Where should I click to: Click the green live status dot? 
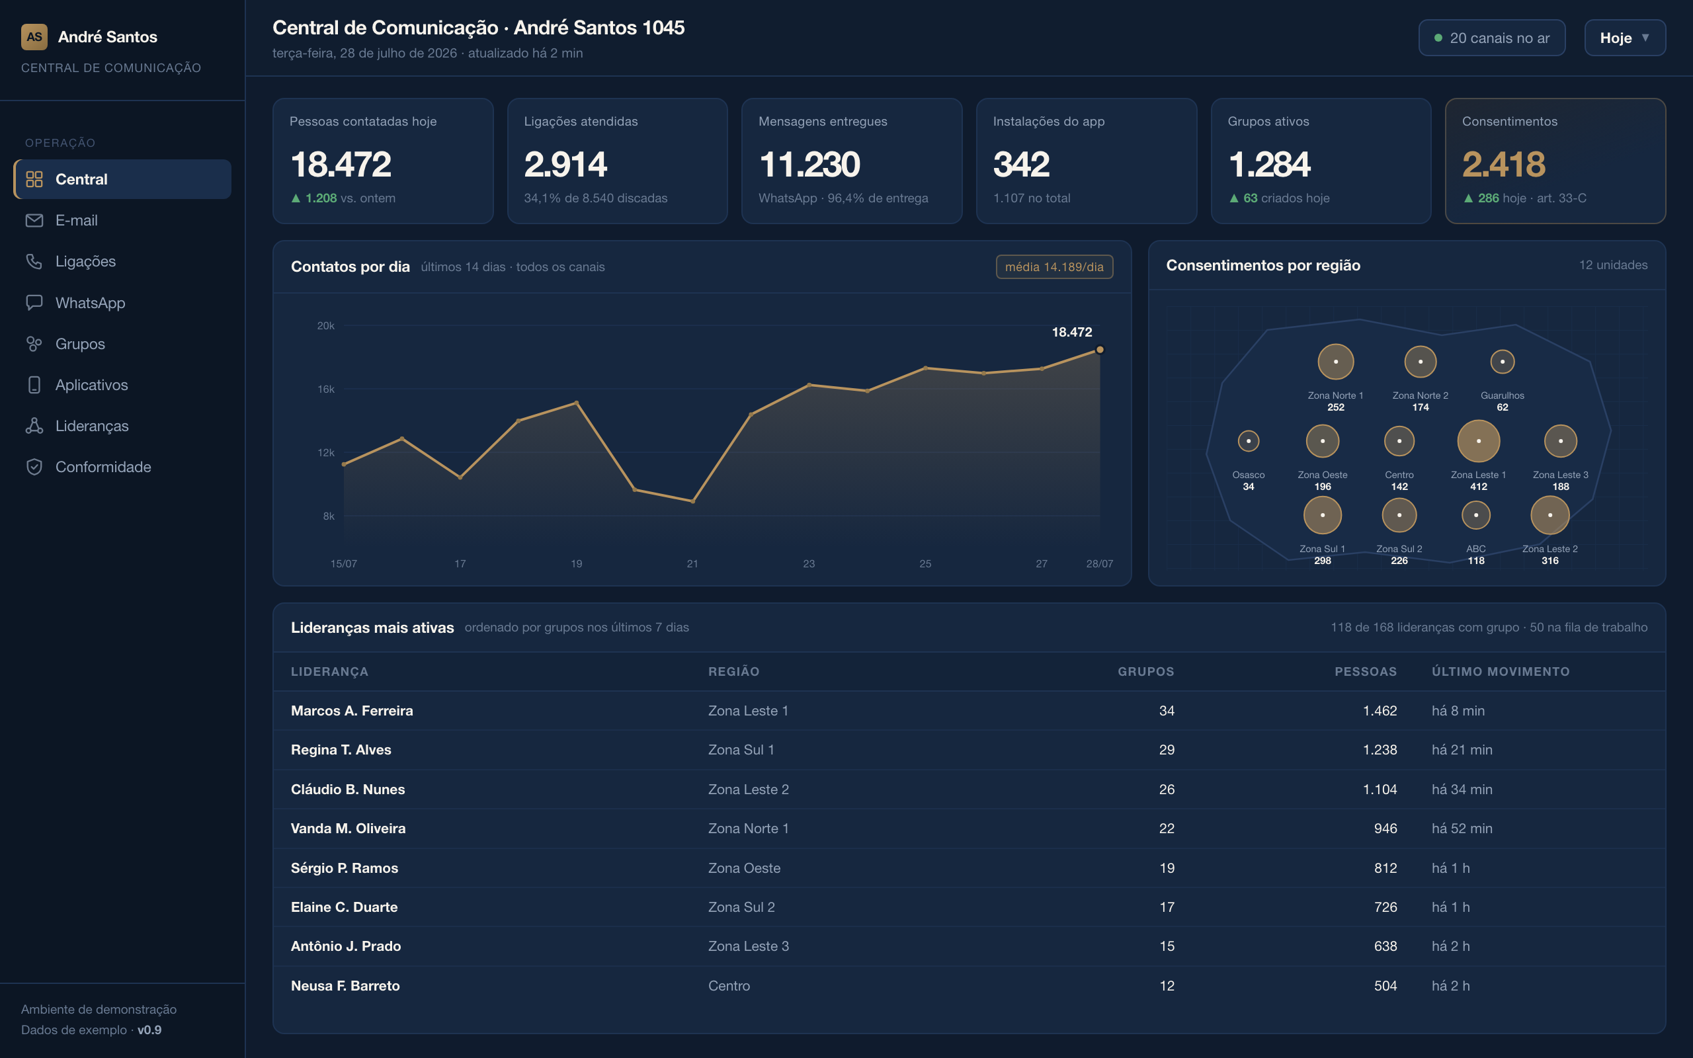[x=1438, y=38]
